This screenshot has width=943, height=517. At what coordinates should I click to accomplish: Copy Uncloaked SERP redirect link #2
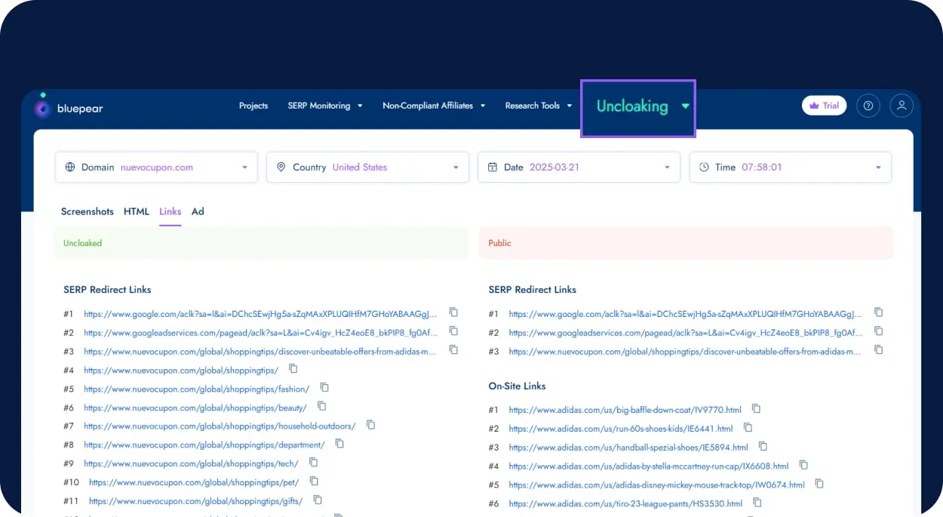pos(453,331)
